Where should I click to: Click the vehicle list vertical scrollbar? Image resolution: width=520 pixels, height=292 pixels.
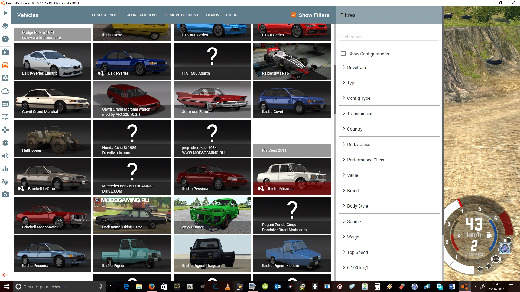pos(335,89)
